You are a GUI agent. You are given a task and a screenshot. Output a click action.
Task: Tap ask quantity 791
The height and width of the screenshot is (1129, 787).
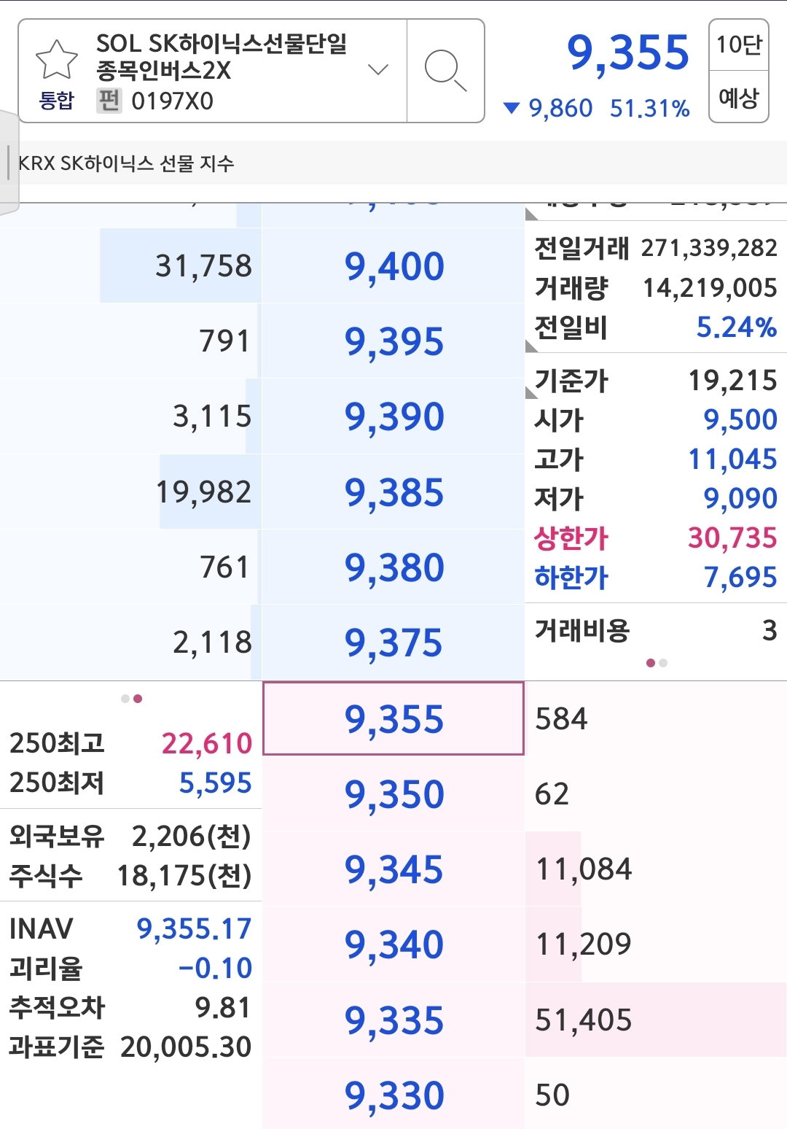(x=225, y=341)
